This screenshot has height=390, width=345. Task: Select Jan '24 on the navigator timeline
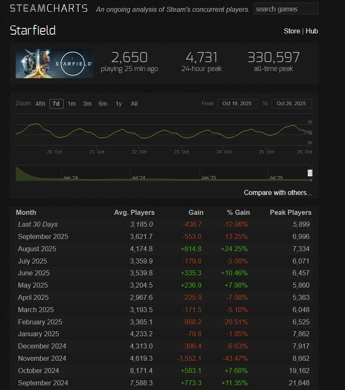[x=70, y=178]
